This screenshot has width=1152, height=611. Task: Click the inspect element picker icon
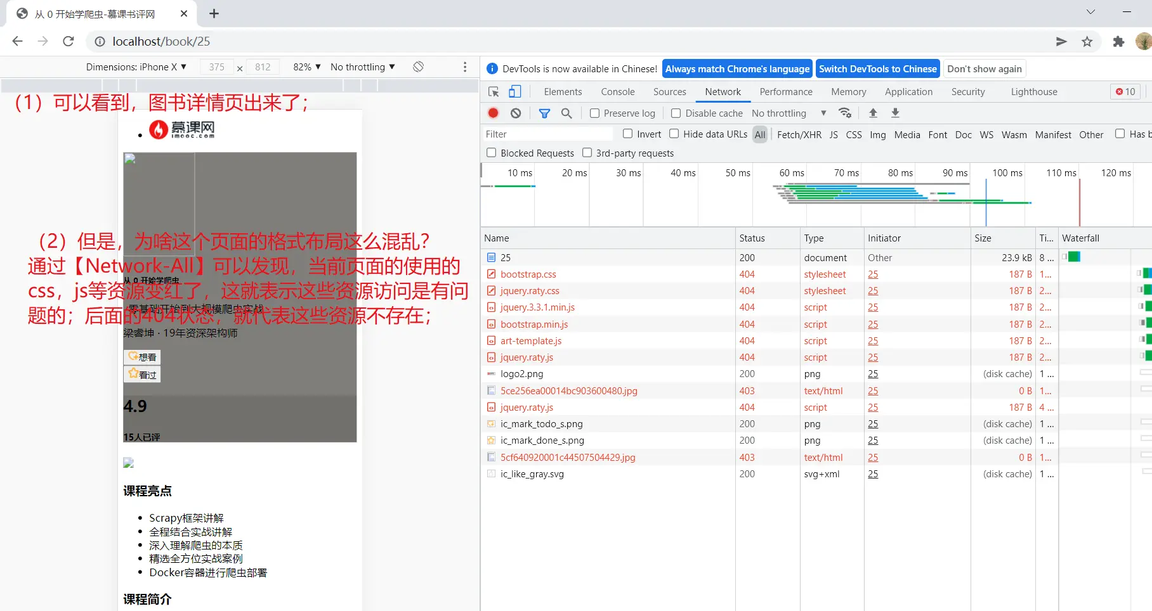[x=494, y=92]
